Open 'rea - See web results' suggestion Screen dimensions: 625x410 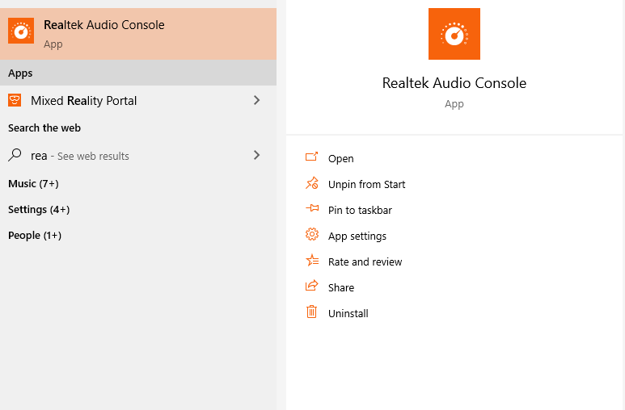138,156
